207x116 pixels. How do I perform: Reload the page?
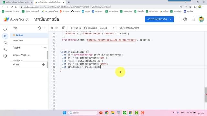pos(12,7)
